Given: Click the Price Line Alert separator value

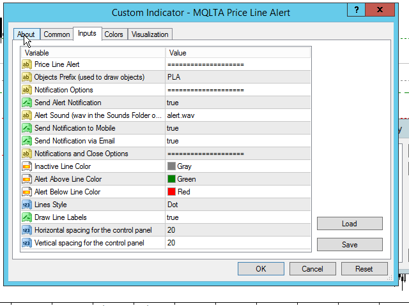Looking at the screenshot, I should click(206, 64).
